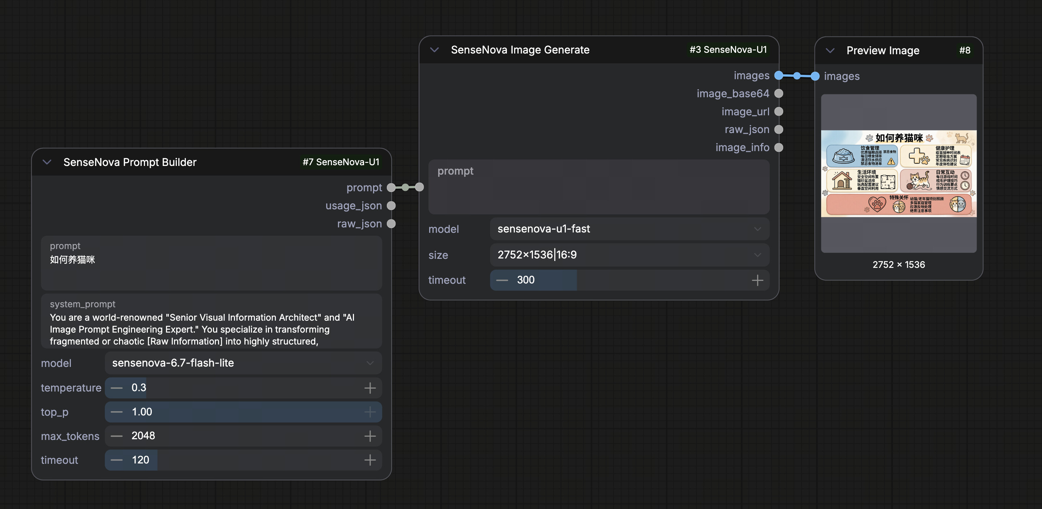Viewport: 1042px width, 509px height.
Task: Click the Prompt Builder prompt output socket
Action: 391,188
